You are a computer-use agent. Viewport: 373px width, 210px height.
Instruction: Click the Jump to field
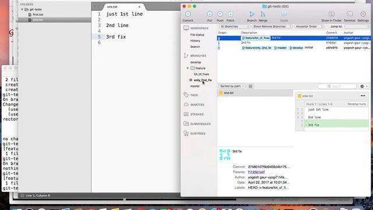pyautogui.click(x=357, y=26)
